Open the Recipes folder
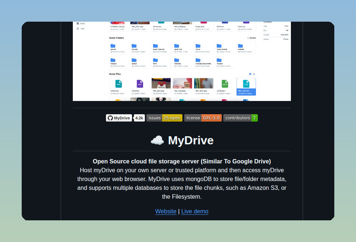This screenshot has width=356, height=242. click(x=113, y=60)
